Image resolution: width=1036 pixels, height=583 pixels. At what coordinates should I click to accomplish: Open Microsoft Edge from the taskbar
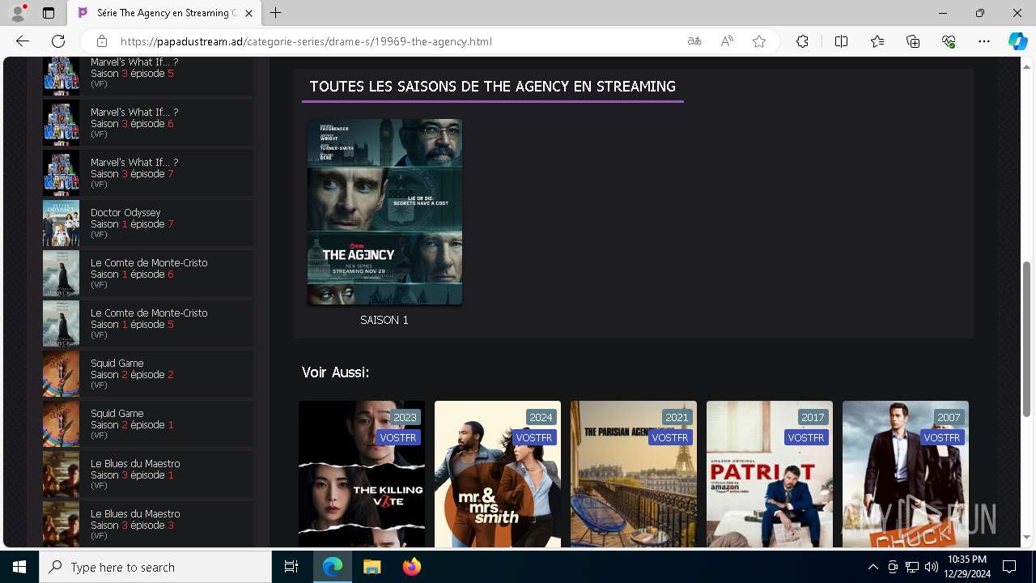tap(333, 567)
